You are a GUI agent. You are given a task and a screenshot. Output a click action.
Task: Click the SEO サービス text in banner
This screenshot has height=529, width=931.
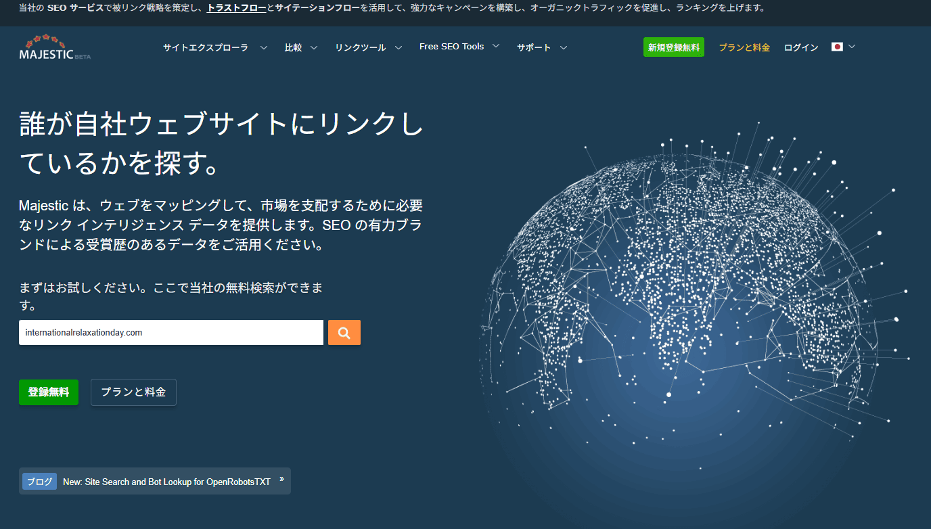pos(76,8)
